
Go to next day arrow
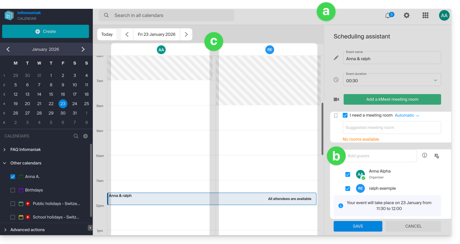186,34
